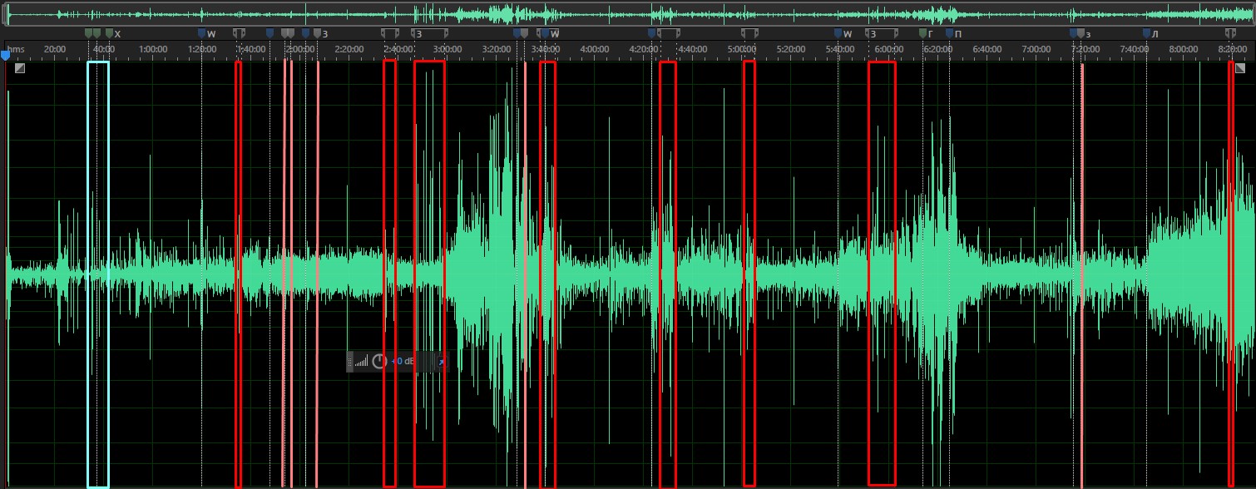
Task: Select the marker labeled з near 7:20:00
Action: pos(1082,33)
